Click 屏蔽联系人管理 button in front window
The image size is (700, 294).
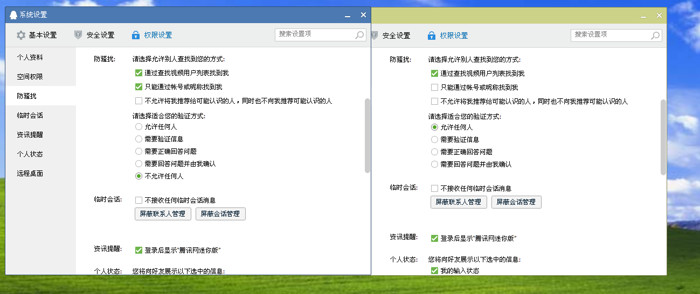click(x=163, y=214)
